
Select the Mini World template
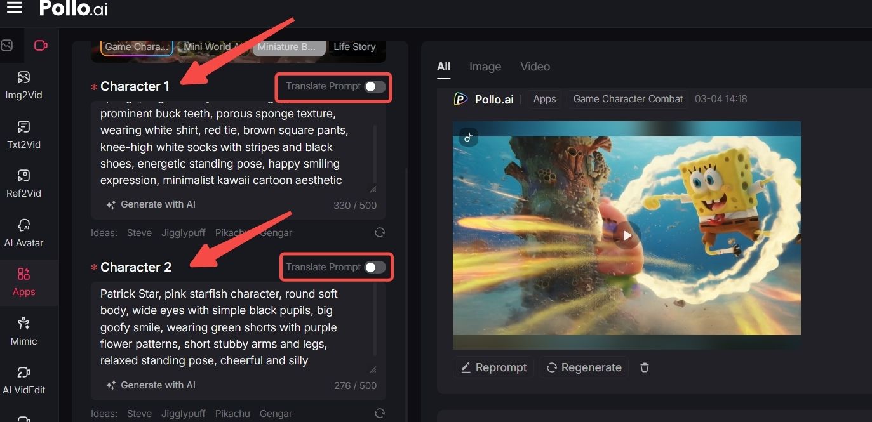click(213, 47)
